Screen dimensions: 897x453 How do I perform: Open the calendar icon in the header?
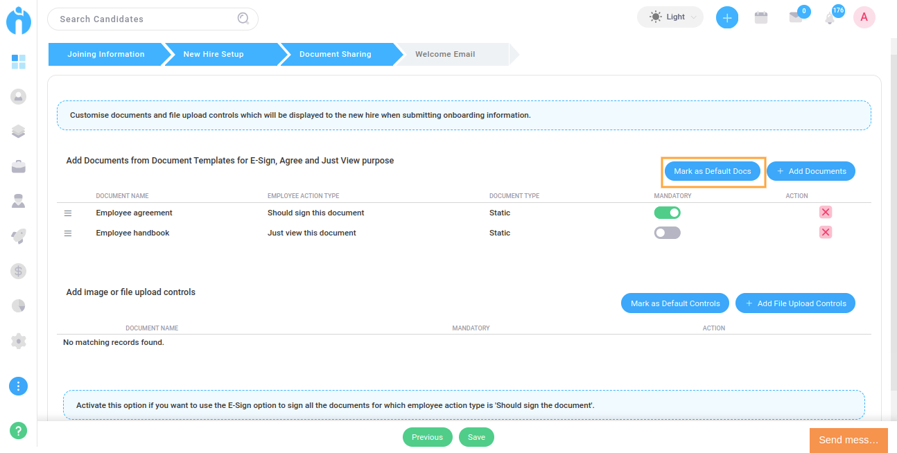[x=761, y=17]
